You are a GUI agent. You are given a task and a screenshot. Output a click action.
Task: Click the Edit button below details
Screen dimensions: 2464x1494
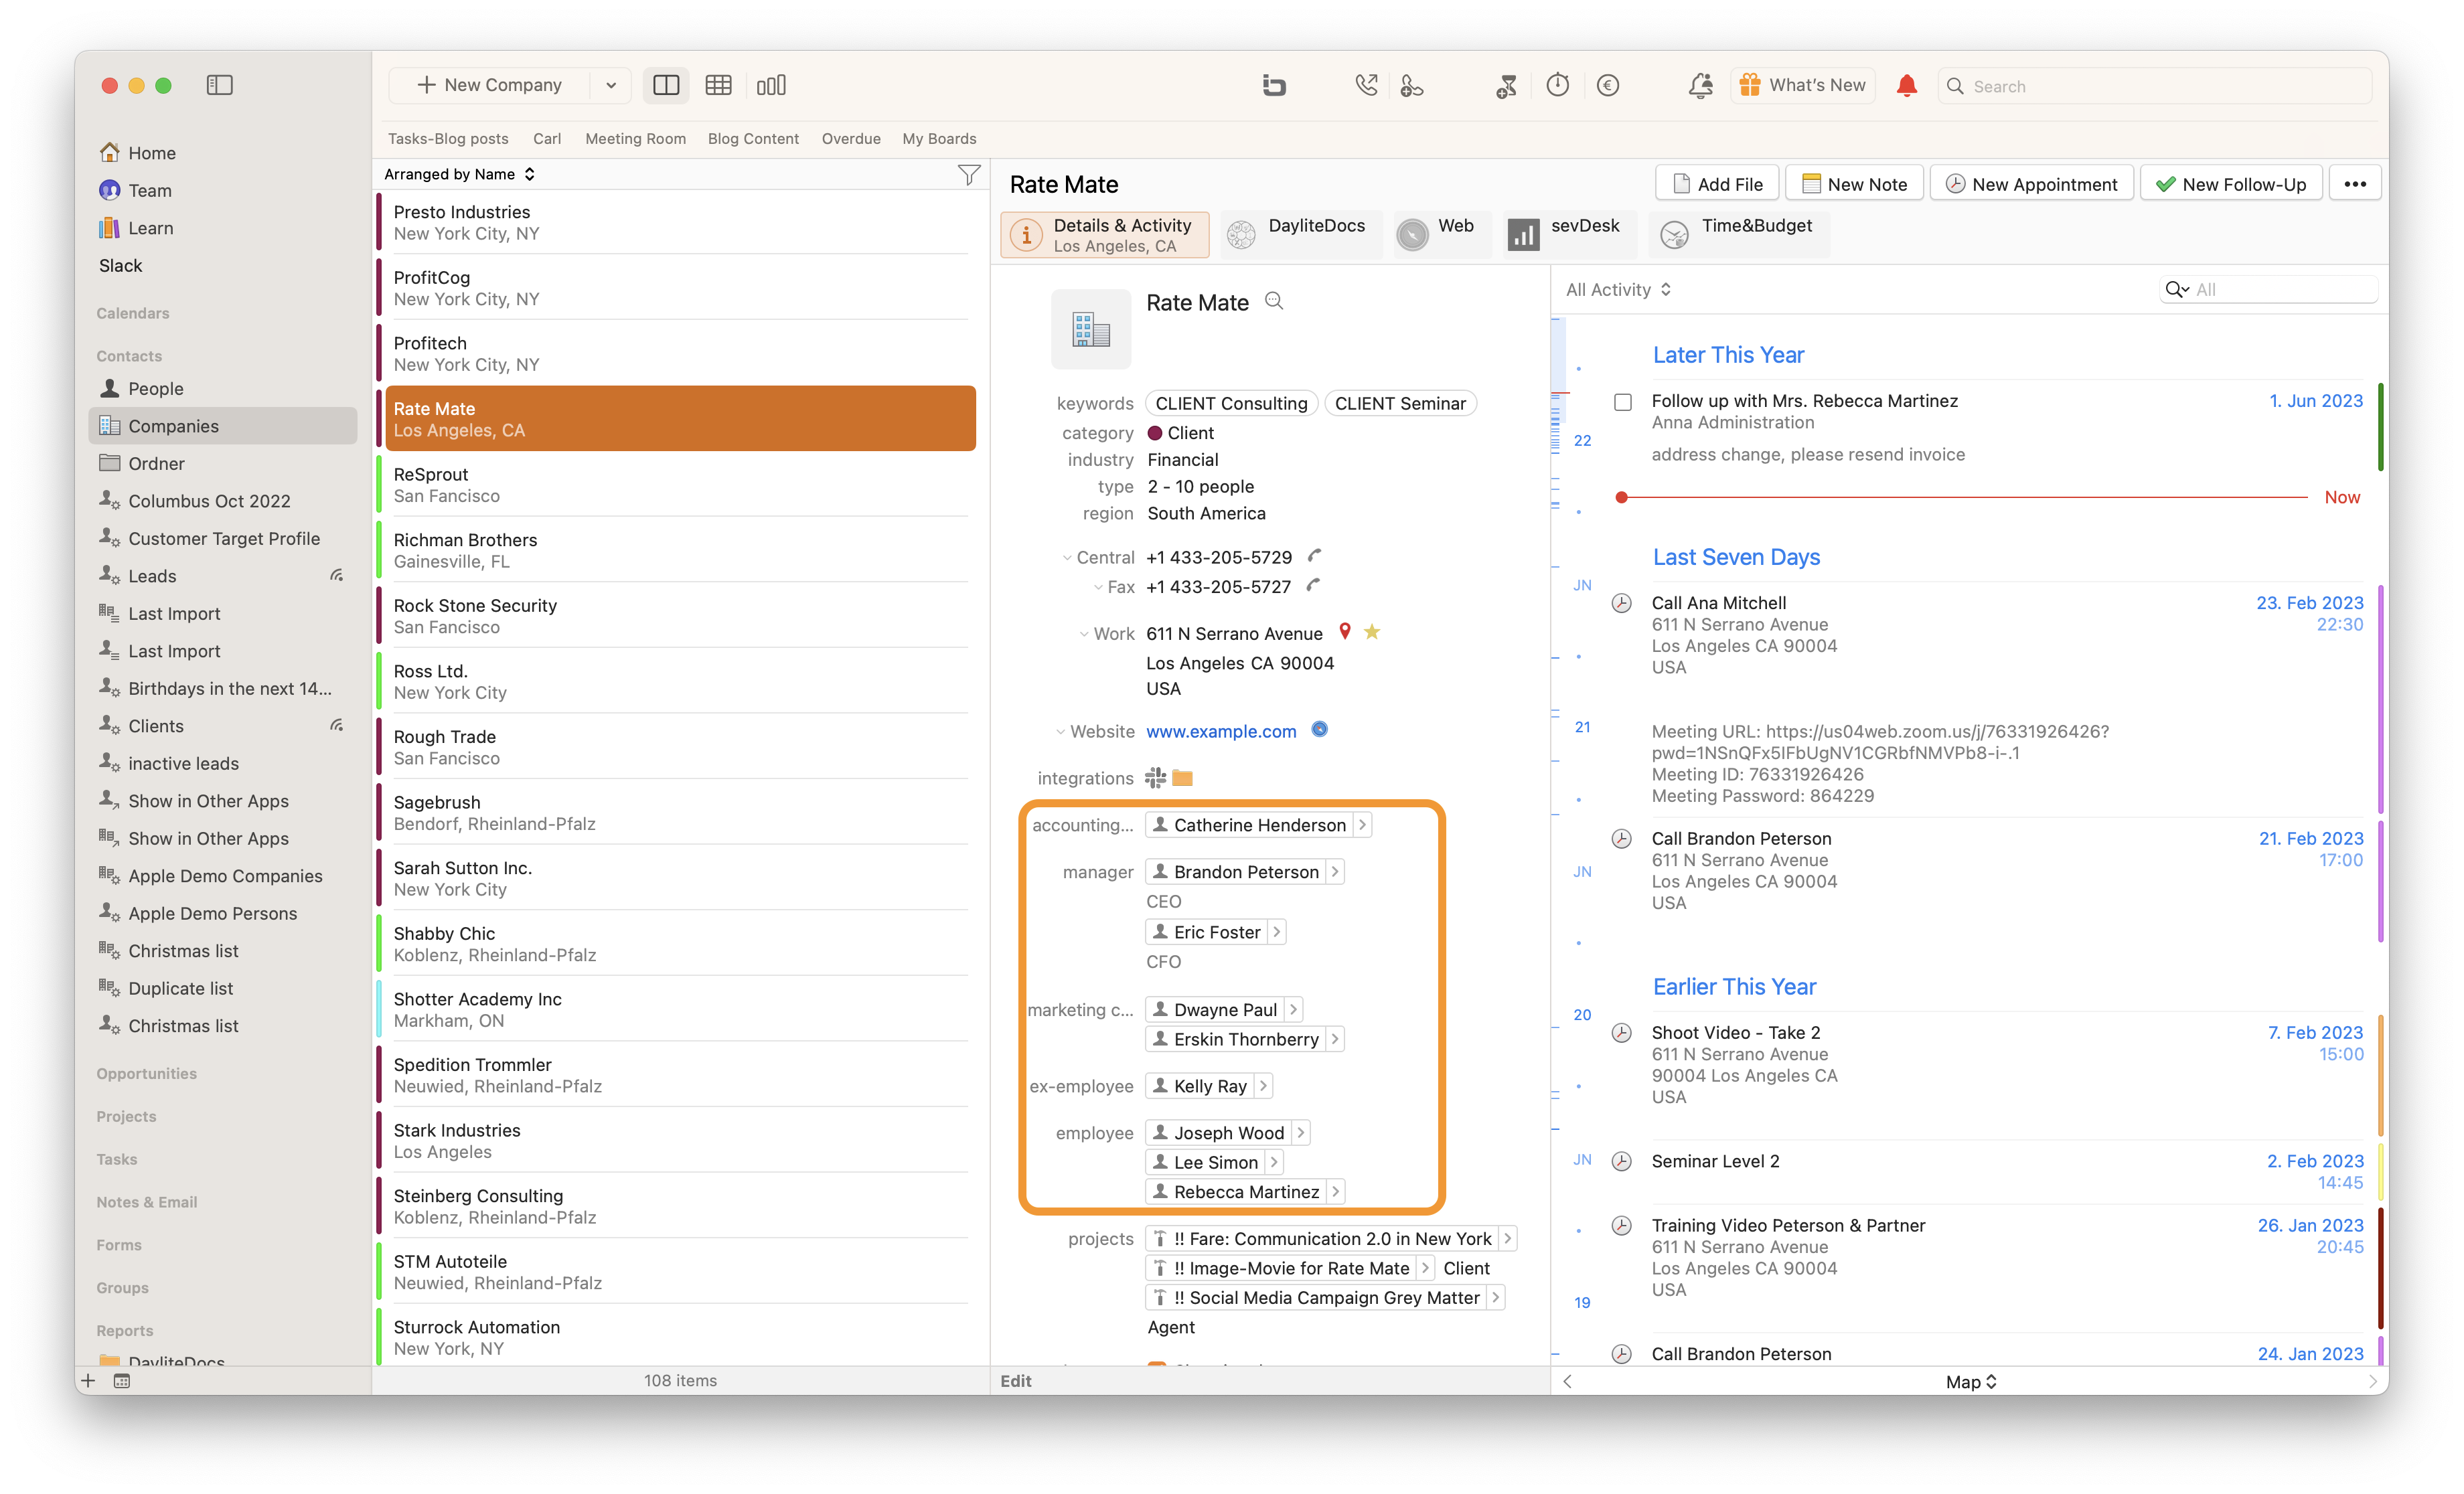click(x=1015, y=1380)
